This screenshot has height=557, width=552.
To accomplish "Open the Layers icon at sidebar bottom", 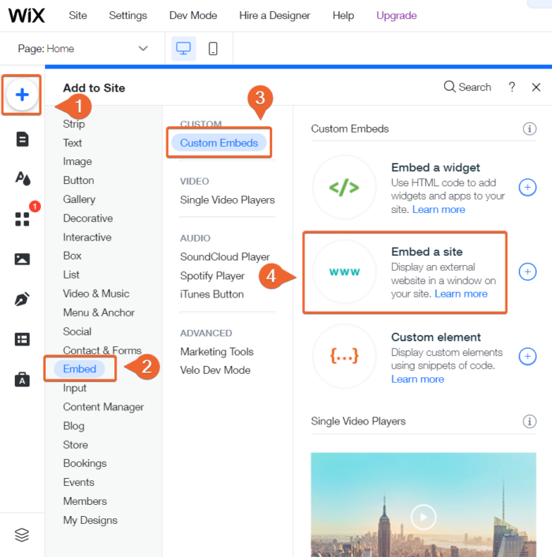I will click(22, 535).
